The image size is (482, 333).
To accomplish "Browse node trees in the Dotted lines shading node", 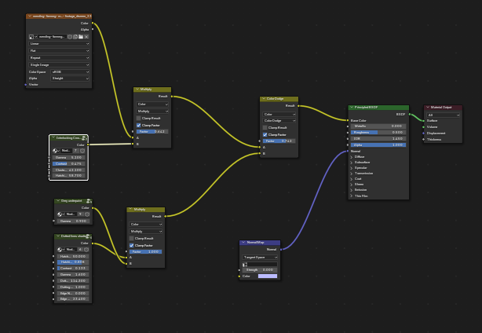I will tap(61, 250).
